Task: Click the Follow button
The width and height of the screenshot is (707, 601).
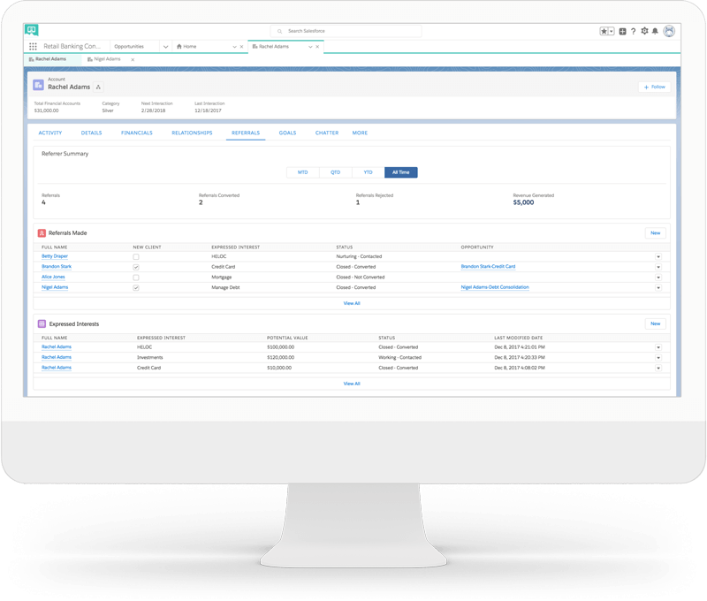Action: click(654, 87)
